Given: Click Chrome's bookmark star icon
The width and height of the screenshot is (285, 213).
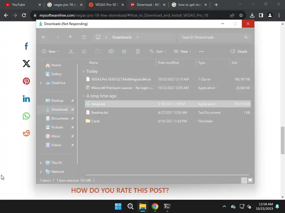Looking at the screenshot, I should pyautogui.click(x=241, y=16).
